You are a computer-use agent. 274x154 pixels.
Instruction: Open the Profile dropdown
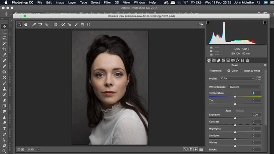tap(237, 78)
